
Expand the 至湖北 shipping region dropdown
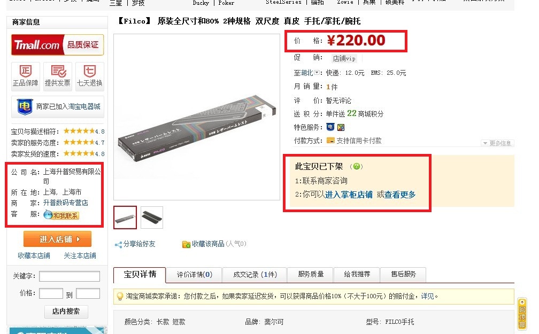pyautogui.click(x=316, y=73)
